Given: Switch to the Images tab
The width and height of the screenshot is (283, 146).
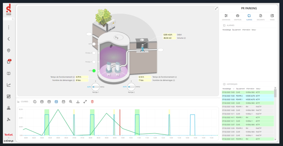Looking at the screenshot, I should pos(272,17).
